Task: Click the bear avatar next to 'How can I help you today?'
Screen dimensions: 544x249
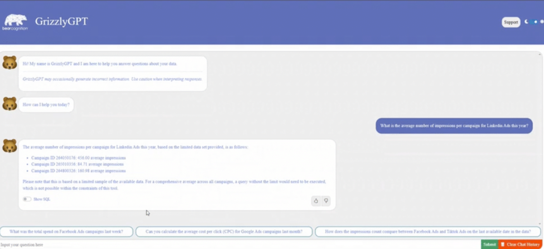Action: (10, 104)
